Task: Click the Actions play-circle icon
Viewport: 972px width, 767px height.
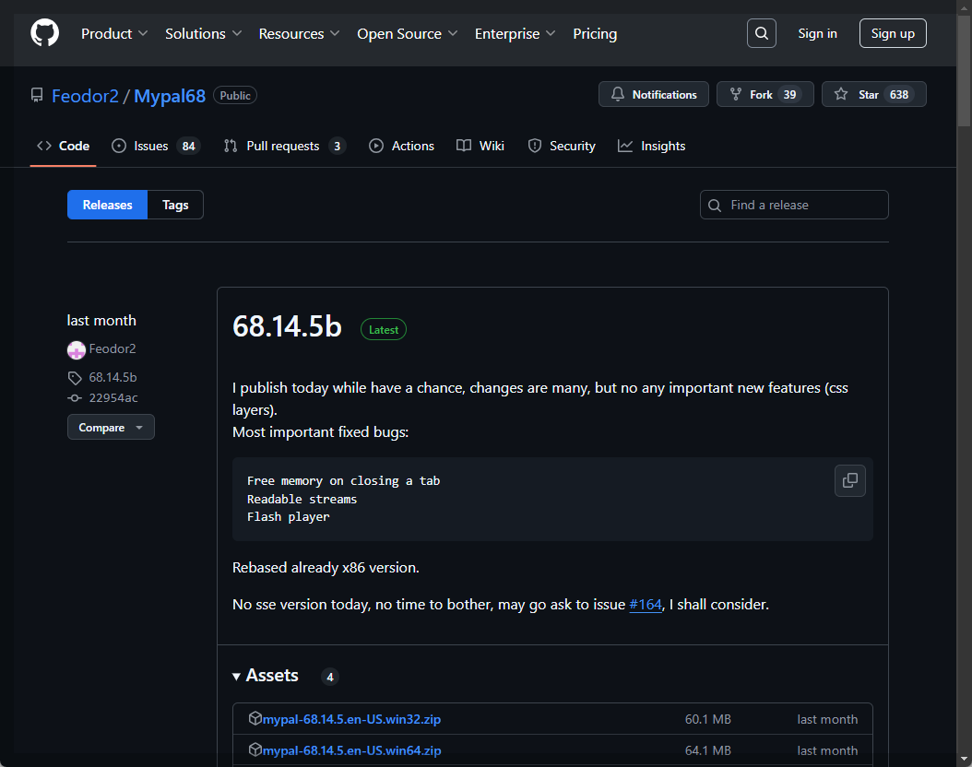Action: (376, 147)
